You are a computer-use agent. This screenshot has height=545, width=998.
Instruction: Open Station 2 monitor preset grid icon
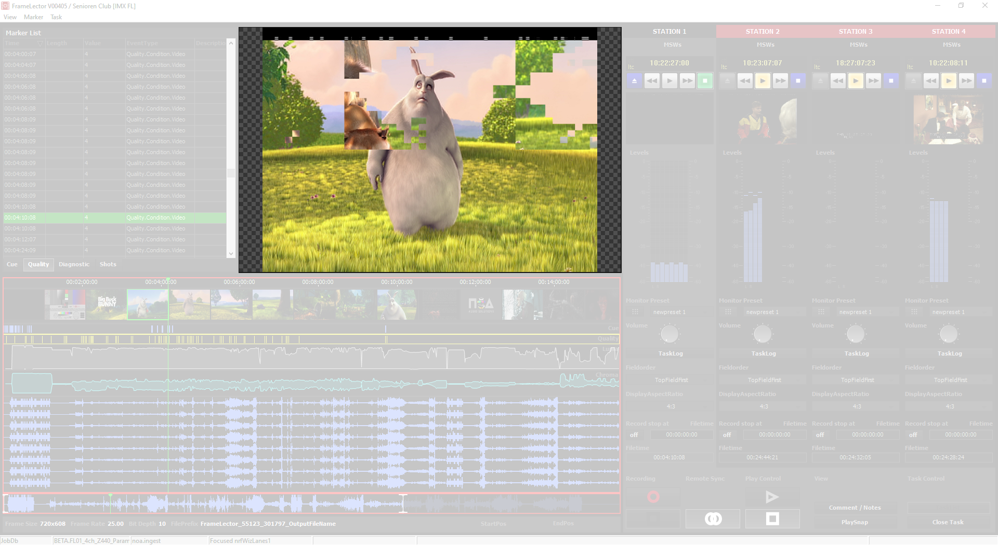coord(728,312)
